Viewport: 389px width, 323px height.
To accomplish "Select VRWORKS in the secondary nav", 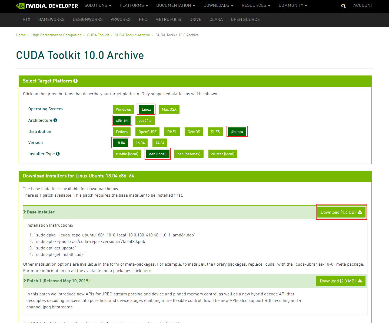I will tap(121, 19).
